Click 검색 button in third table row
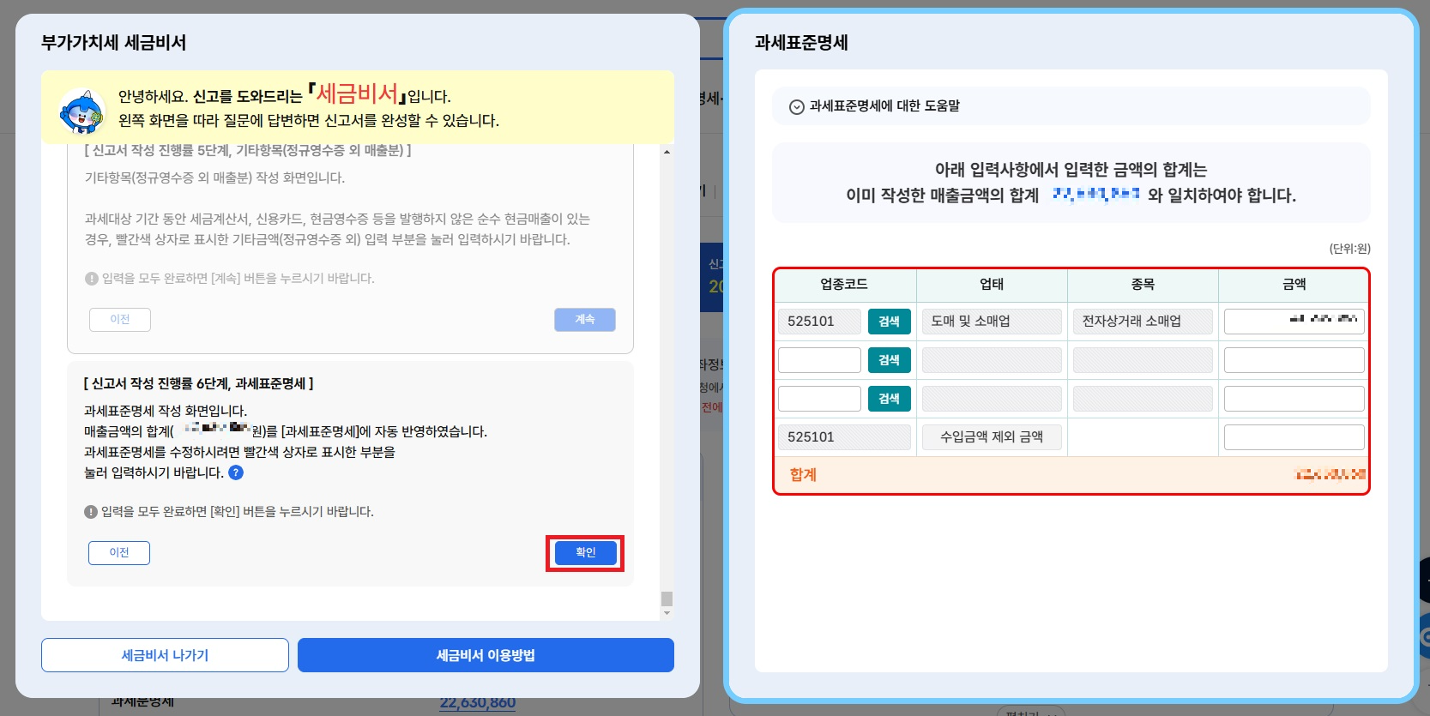The height and width of the screenshot is (716, 1430). (890, 399)
